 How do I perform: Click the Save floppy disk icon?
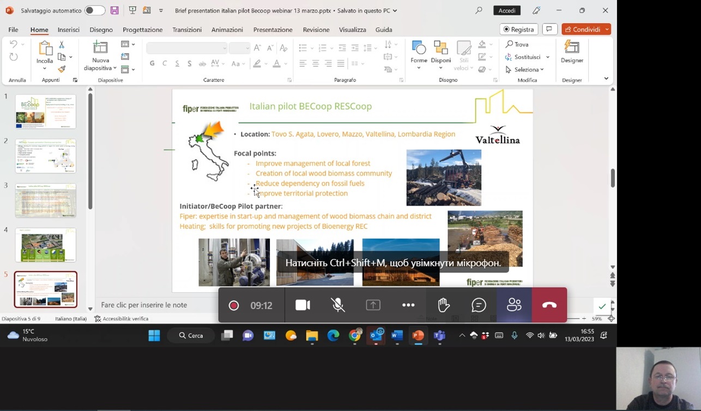(x=114, y=10)
